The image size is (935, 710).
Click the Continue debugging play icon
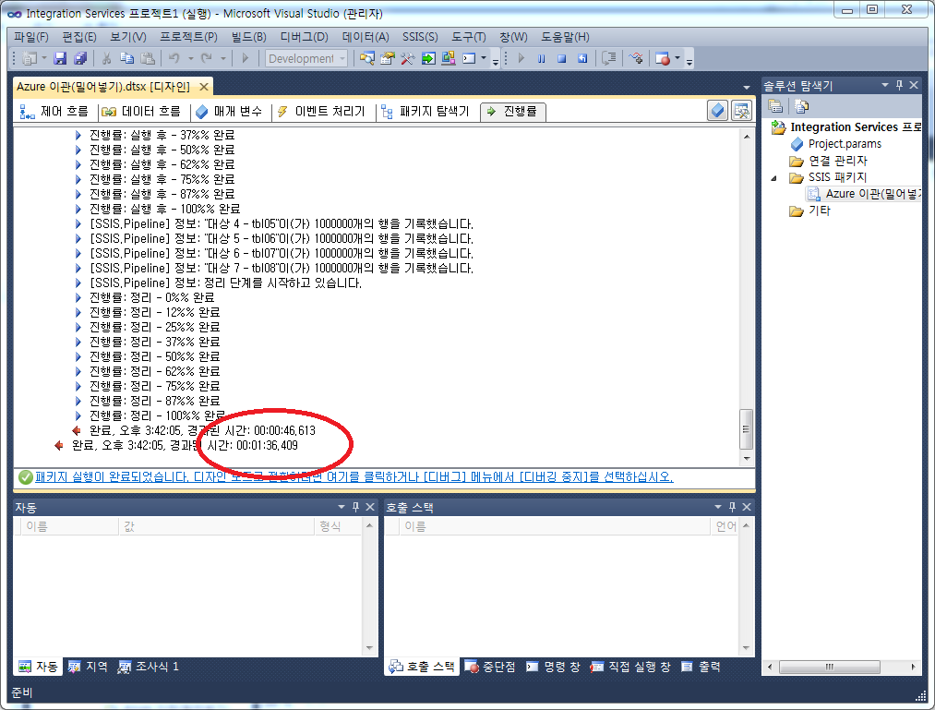pos(521,58)
